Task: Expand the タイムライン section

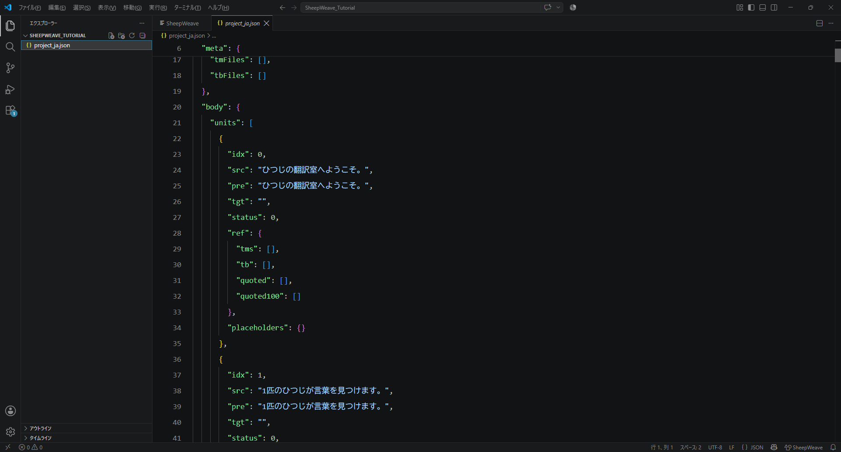Action: 86,438
